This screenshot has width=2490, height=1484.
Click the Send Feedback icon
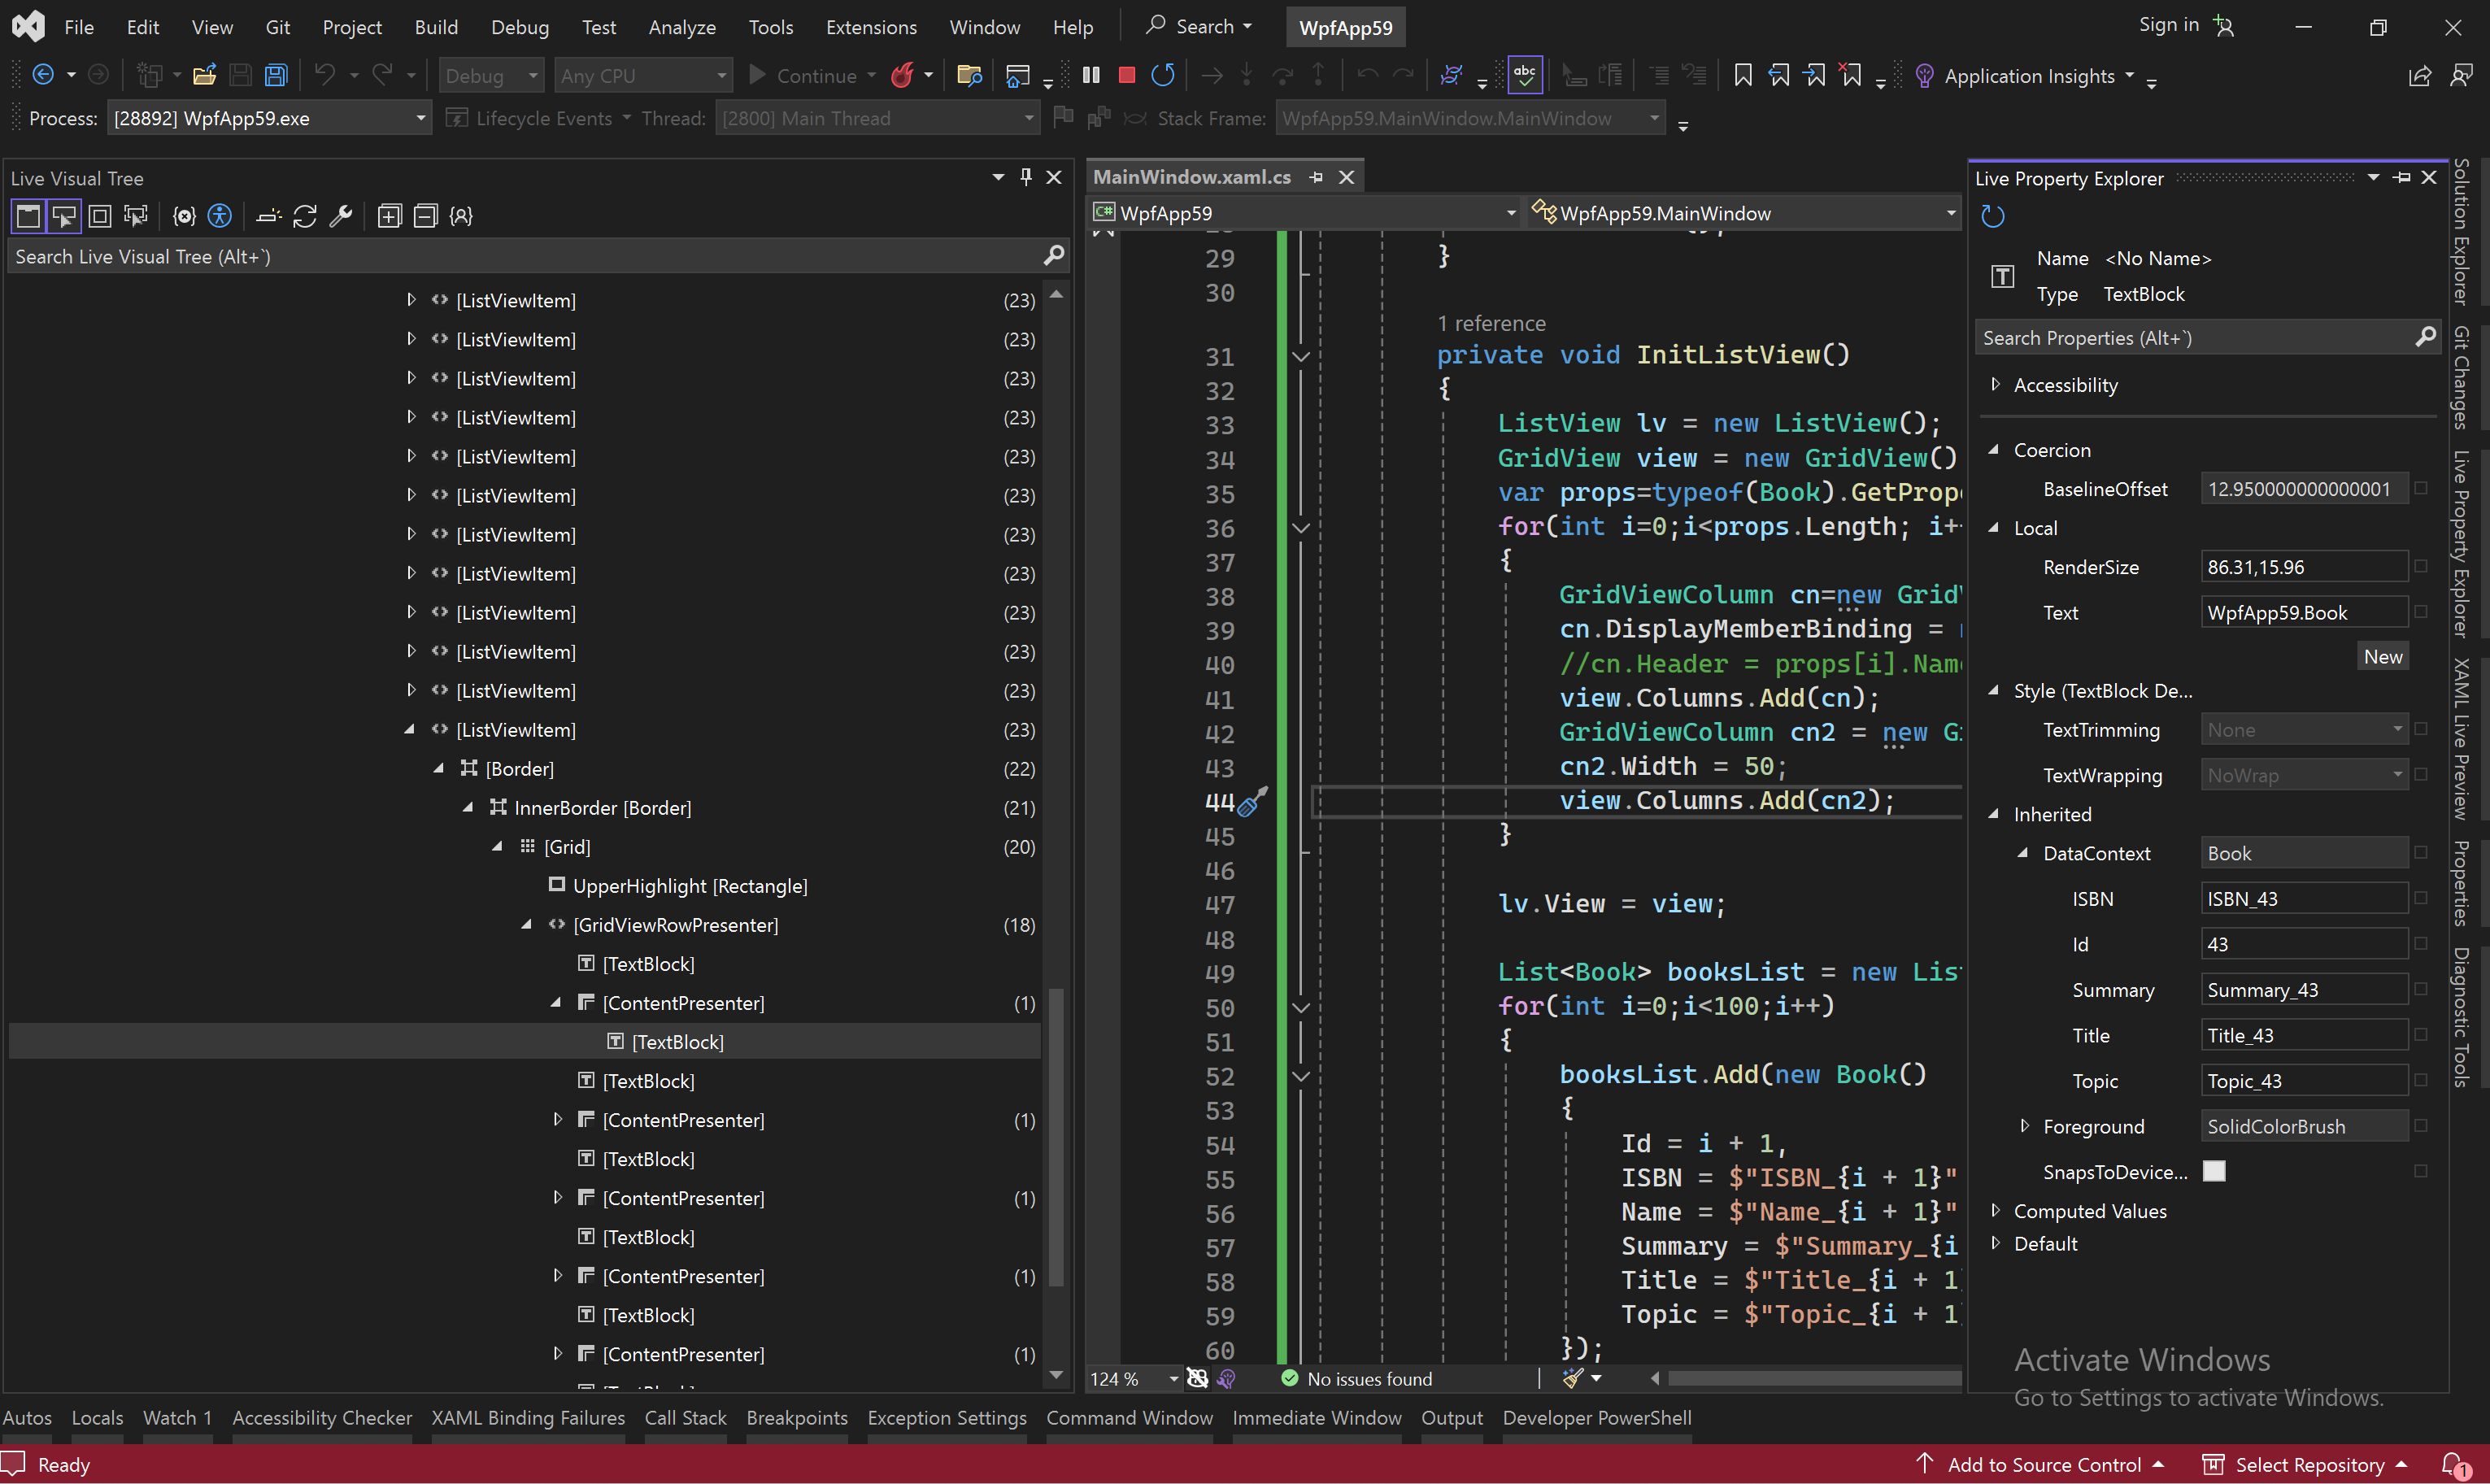2462,76
